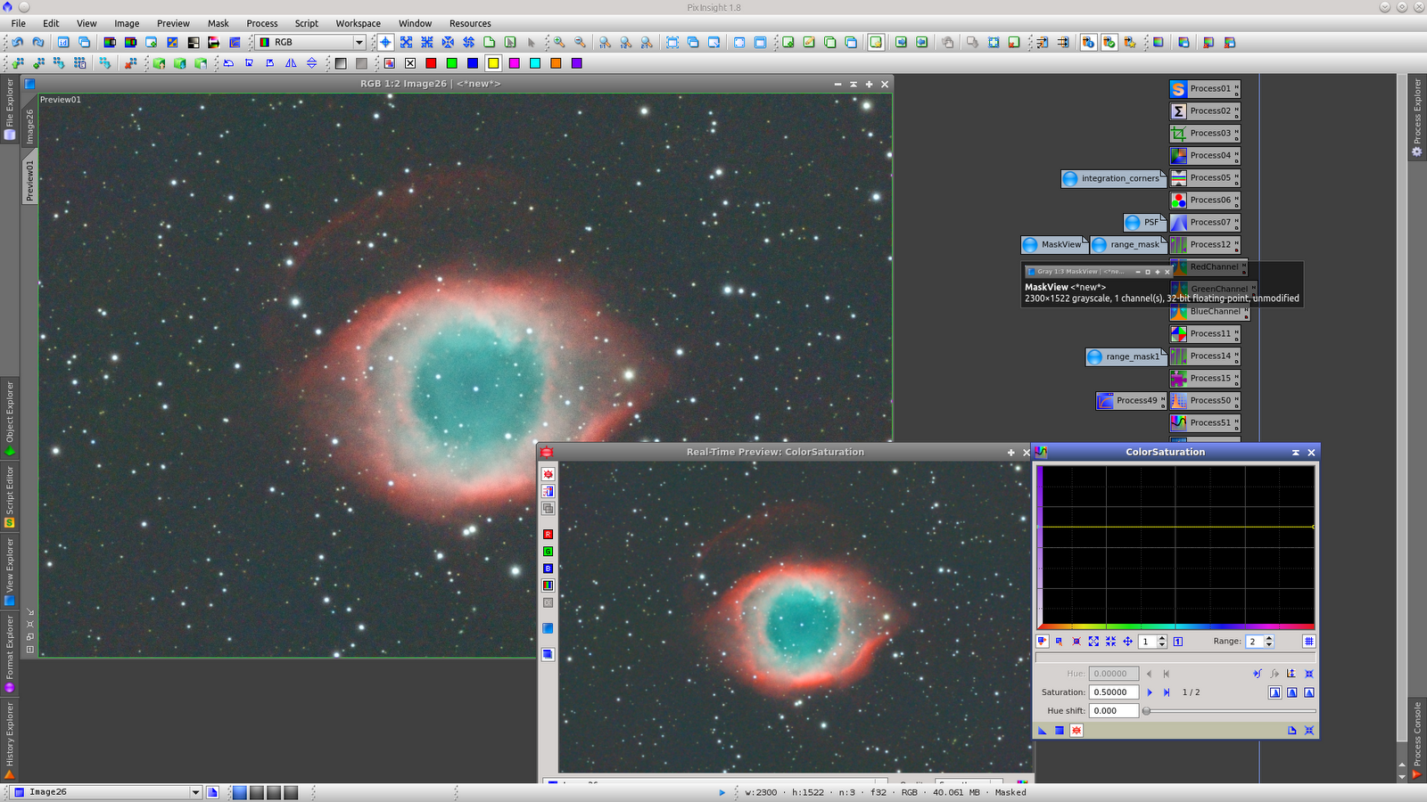This screenshot has width=1427, height=802.
Task: Increase the Range spinner value
Action: [x=1269, y=638]
